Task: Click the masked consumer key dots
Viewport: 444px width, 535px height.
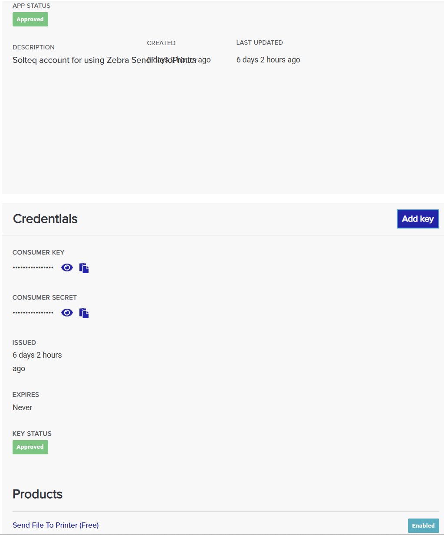Action: point(33,267)
